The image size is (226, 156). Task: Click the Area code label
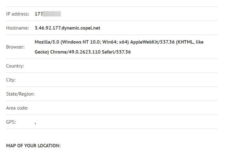point(17,108)
